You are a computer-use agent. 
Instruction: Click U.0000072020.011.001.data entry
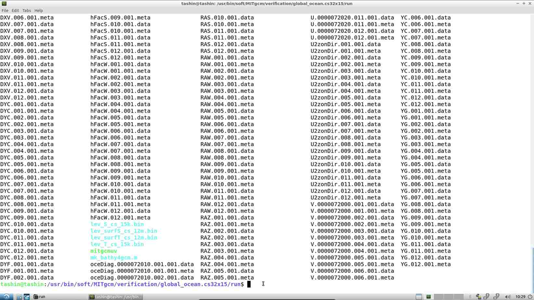click(352, 18)
